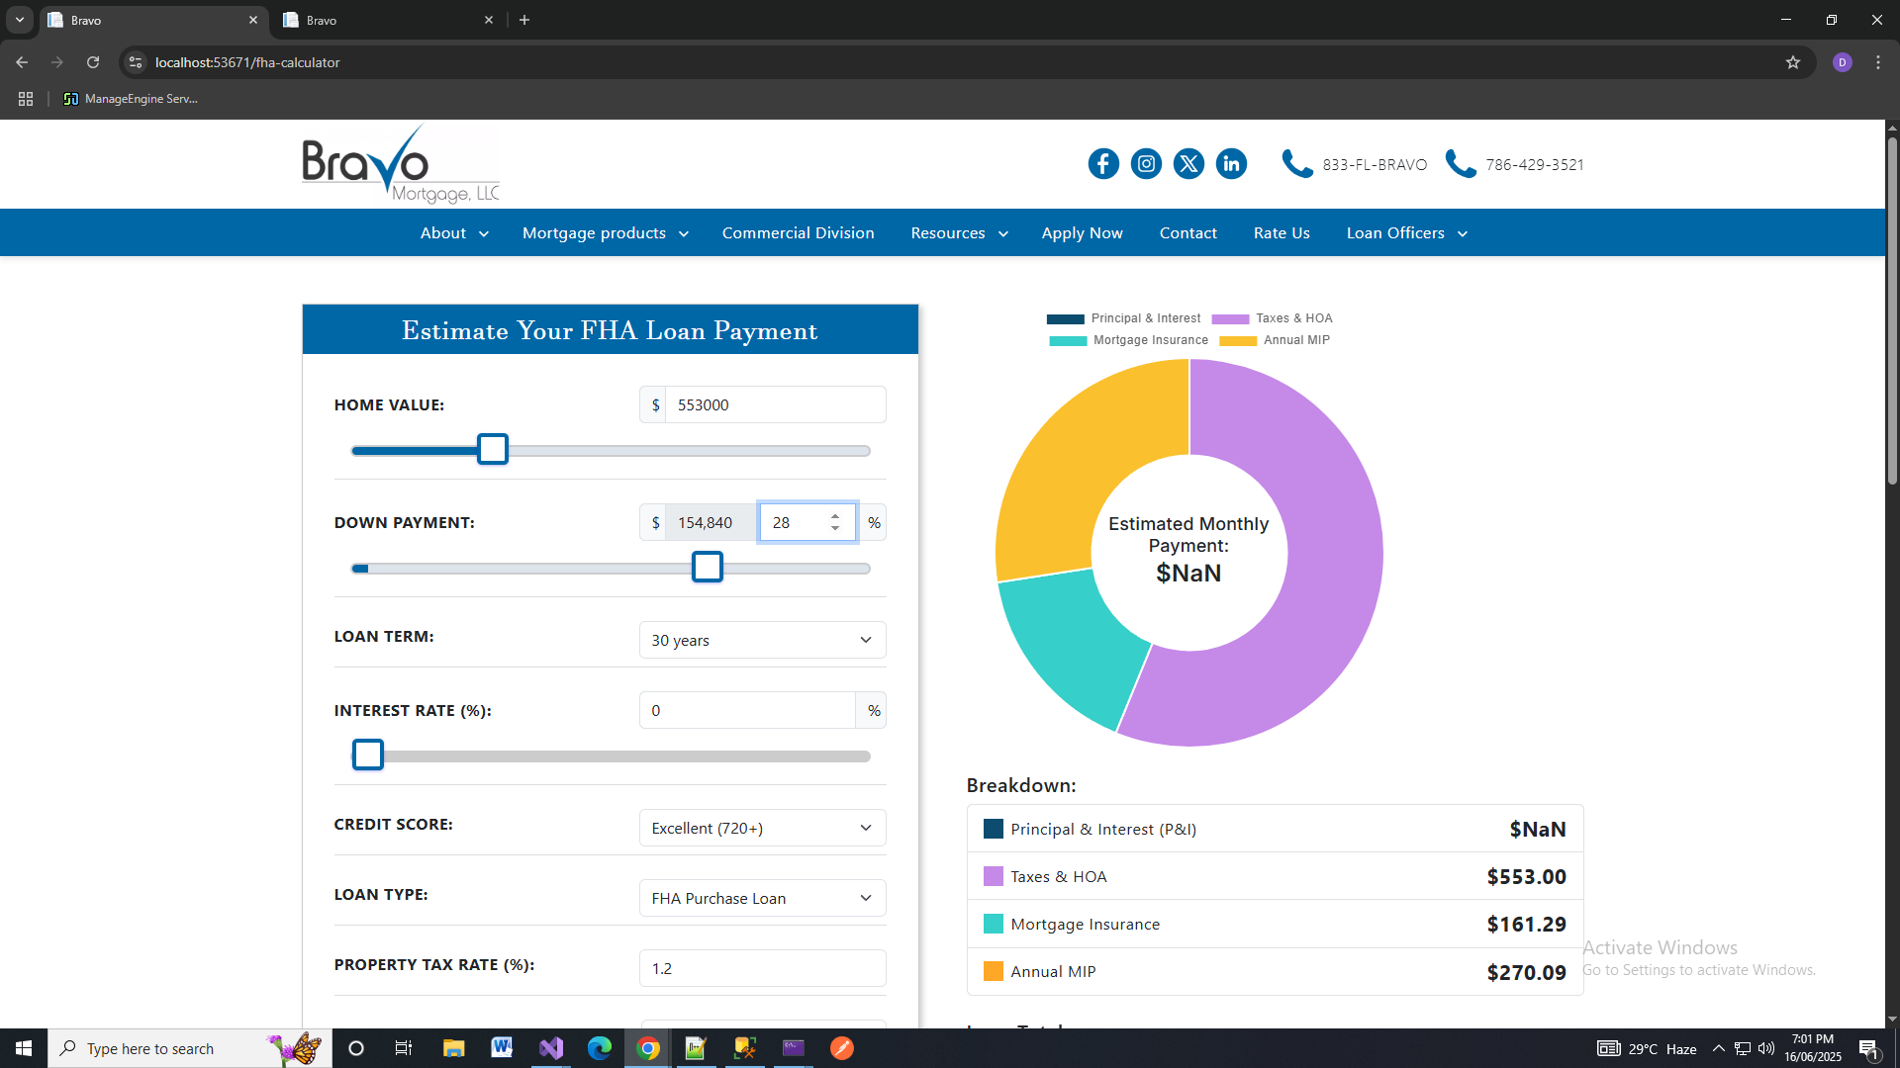
Task: Toggle Annual MIP chart legend item
Action: [1275, 340]
